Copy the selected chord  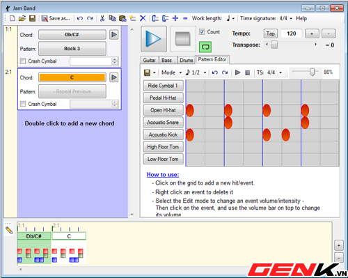(112, 18)
